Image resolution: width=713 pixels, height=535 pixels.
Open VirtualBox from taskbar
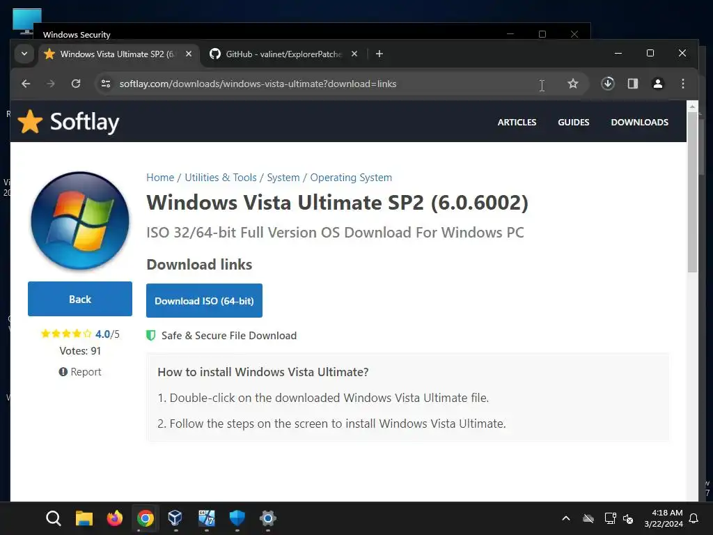tap(175, 518)
